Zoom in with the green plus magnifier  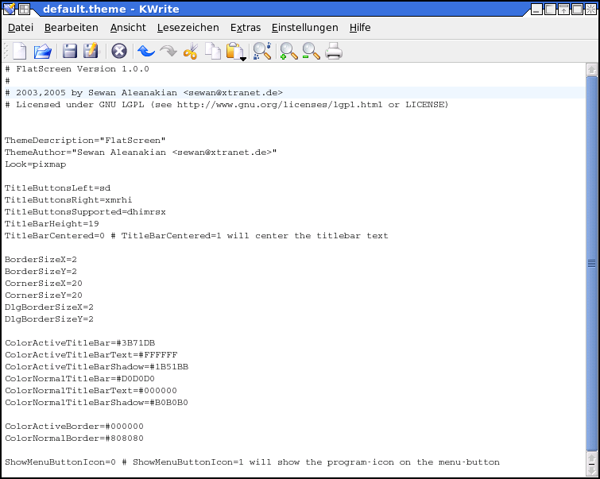coord(288,51)
